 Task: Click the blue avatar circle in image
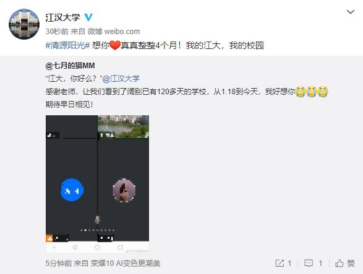point(72,190)
